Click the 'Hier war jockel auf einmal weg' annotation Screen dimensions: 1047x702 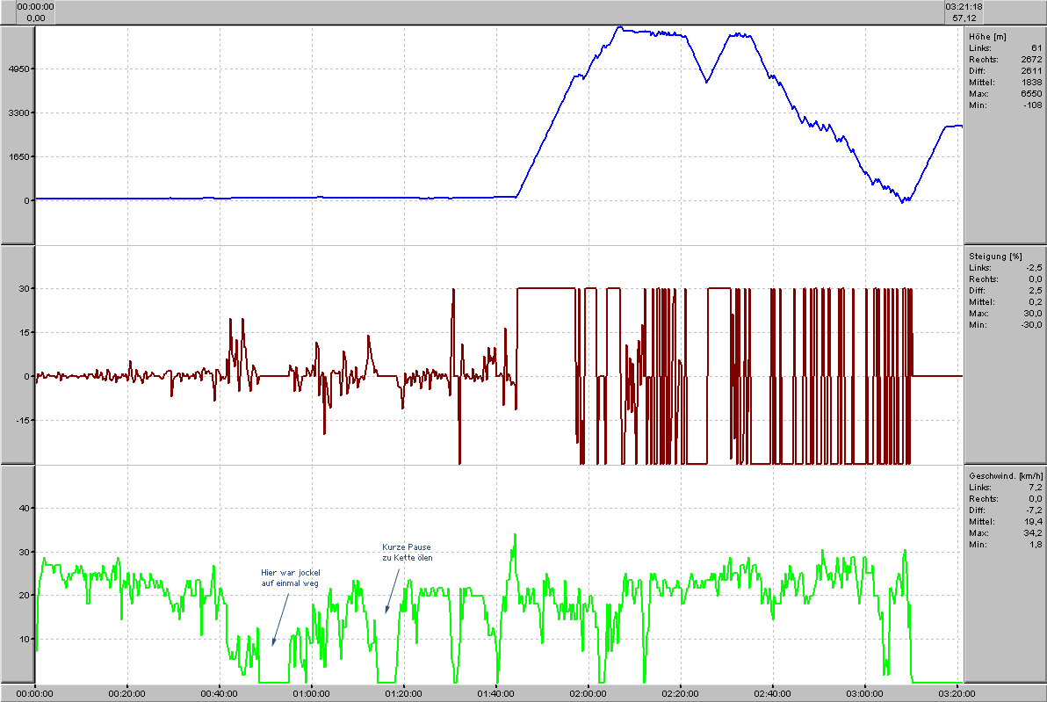(x=291, y=578)
